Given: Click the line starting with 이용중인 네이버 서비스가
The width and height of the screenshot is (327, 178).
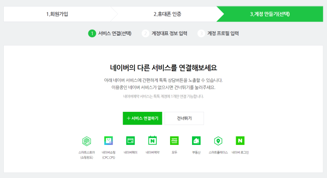Looking at the screenshot, I should [x=163, y=87].
